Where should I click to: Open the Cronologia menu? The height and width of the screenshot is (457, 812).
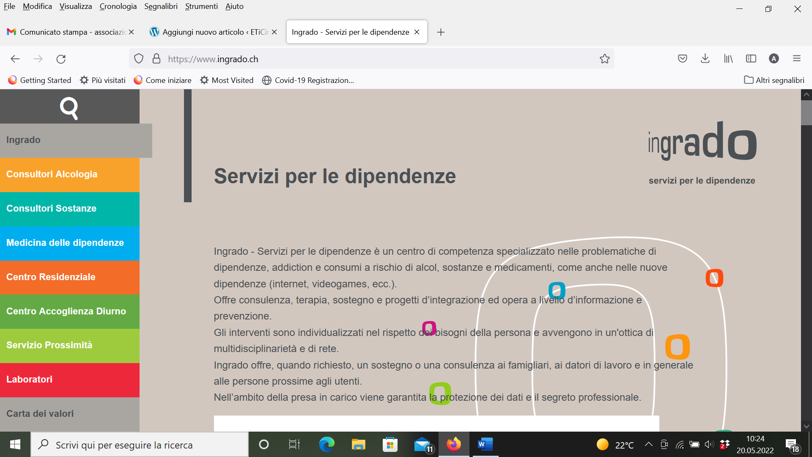pyautogui.click(x=118, y=6)
